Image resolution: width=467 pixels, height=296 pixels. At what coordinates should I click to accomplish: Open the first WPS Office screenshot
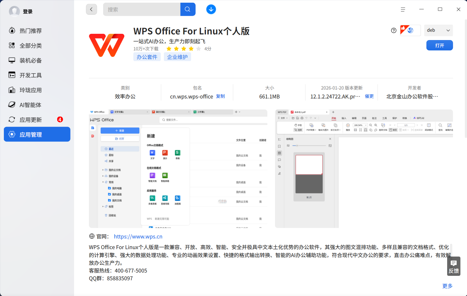[x=178, y=168]
